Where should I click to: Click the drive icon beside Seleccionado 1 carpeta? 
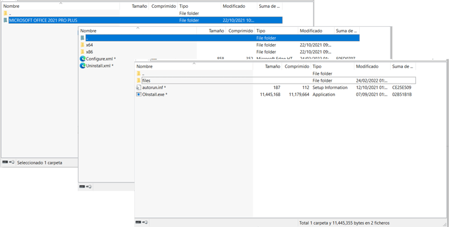pyautogui.click(x=5, y=162)
